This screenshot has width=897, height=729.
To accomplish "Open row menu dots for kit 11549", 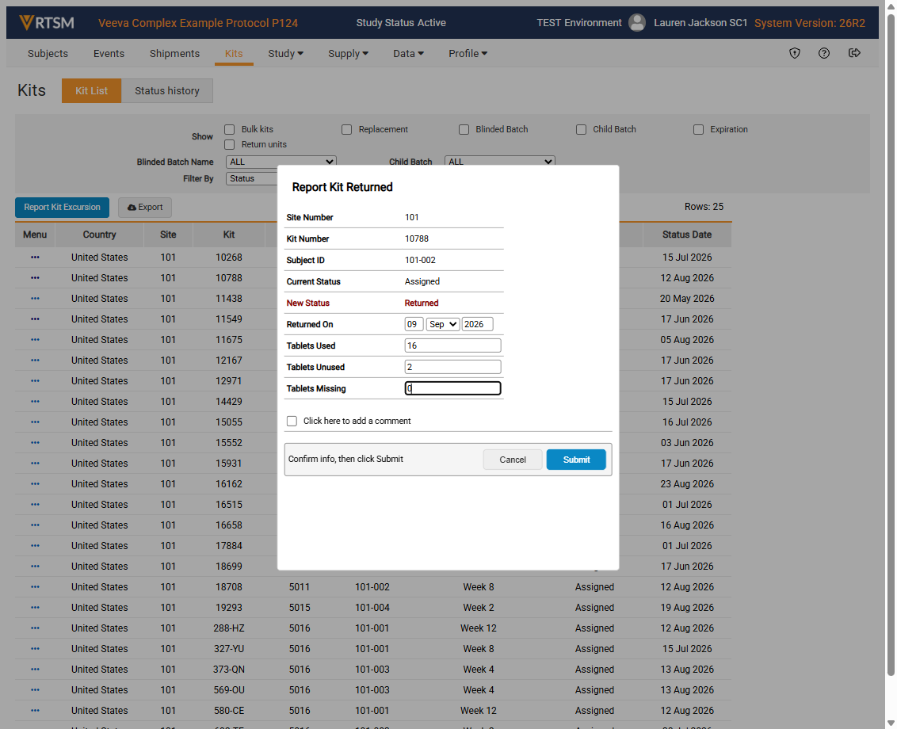I will pos(35,319).
